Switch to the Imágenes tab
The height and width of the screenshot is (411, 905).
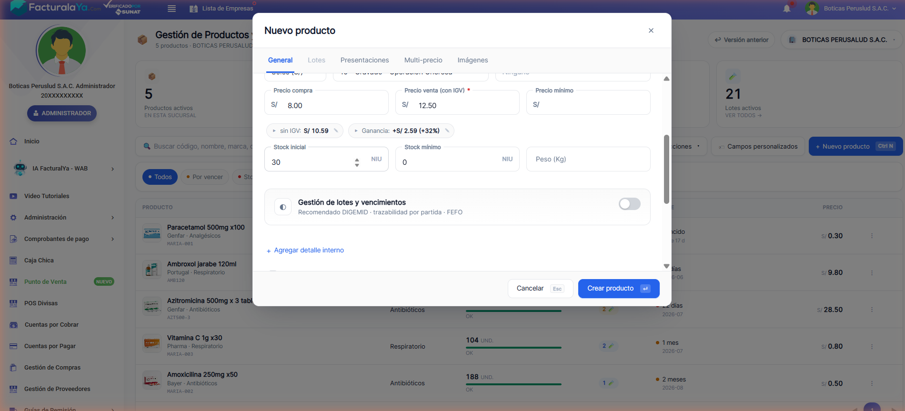click(x=473, y=60)
